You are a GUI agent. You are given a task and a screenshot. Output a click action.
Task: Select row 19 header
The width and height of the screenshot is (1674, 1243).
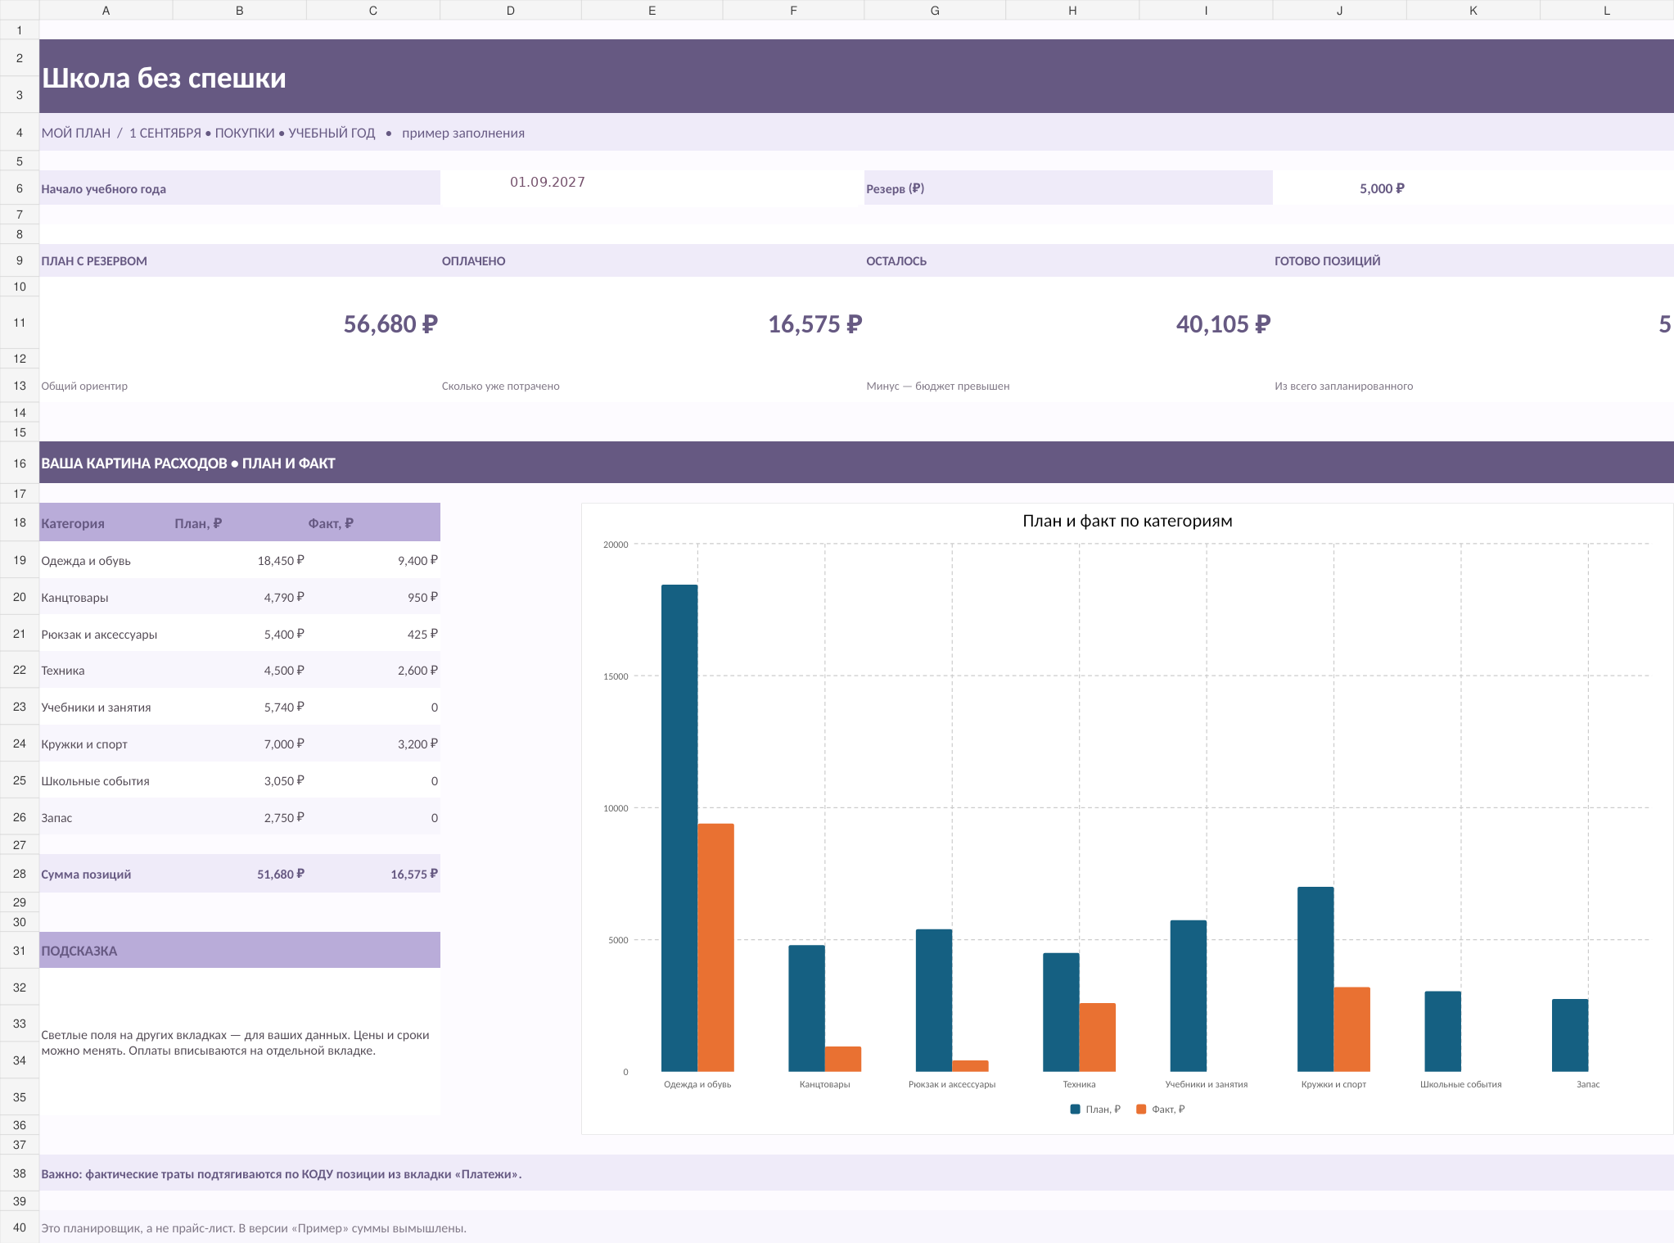(x=20, y=561)
